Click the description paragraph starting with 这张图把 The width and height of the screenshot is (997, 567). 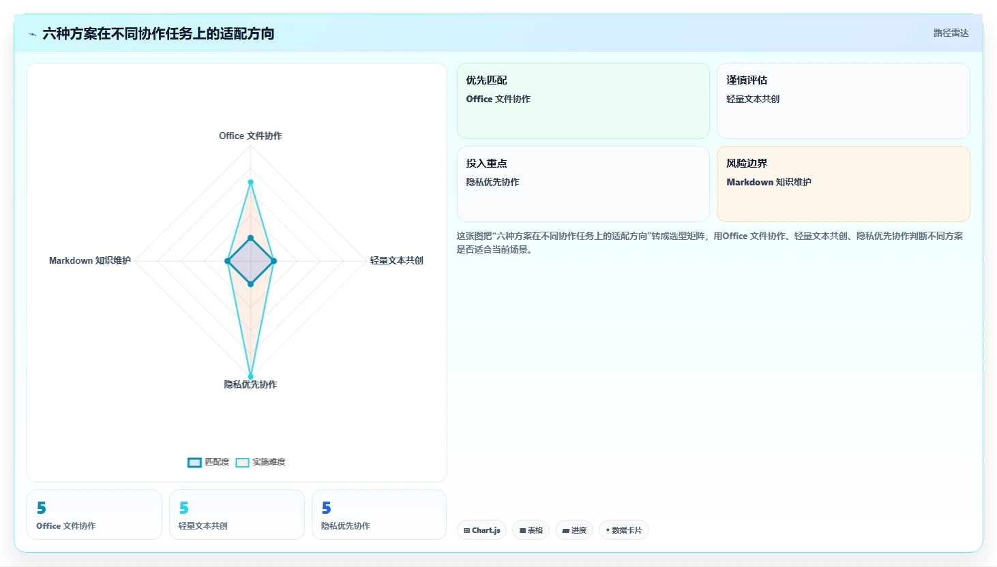coord(710,243)
